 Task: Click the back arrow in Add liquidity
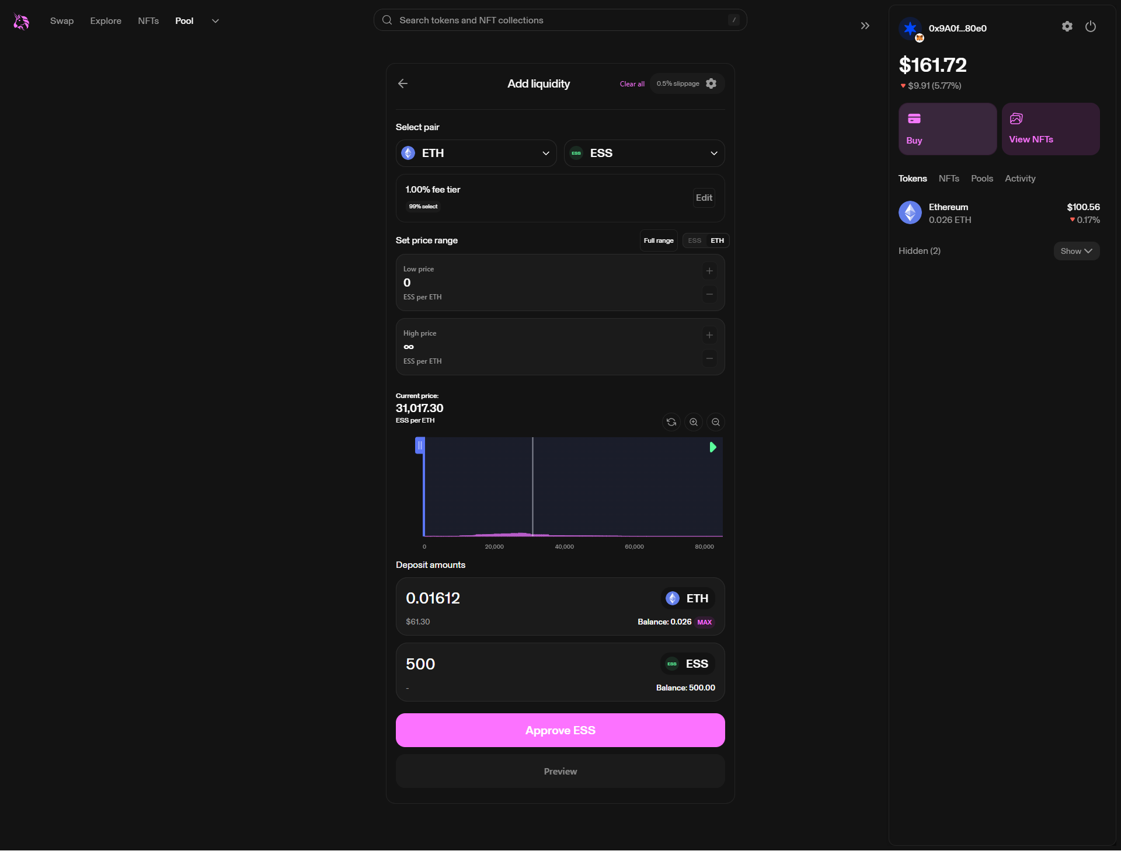click(x=403, y=83)
